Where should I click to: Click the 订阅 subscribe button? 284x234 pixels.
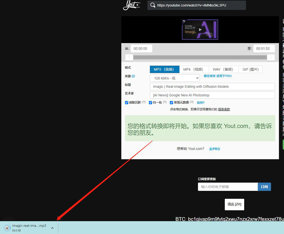pos(264,187)
